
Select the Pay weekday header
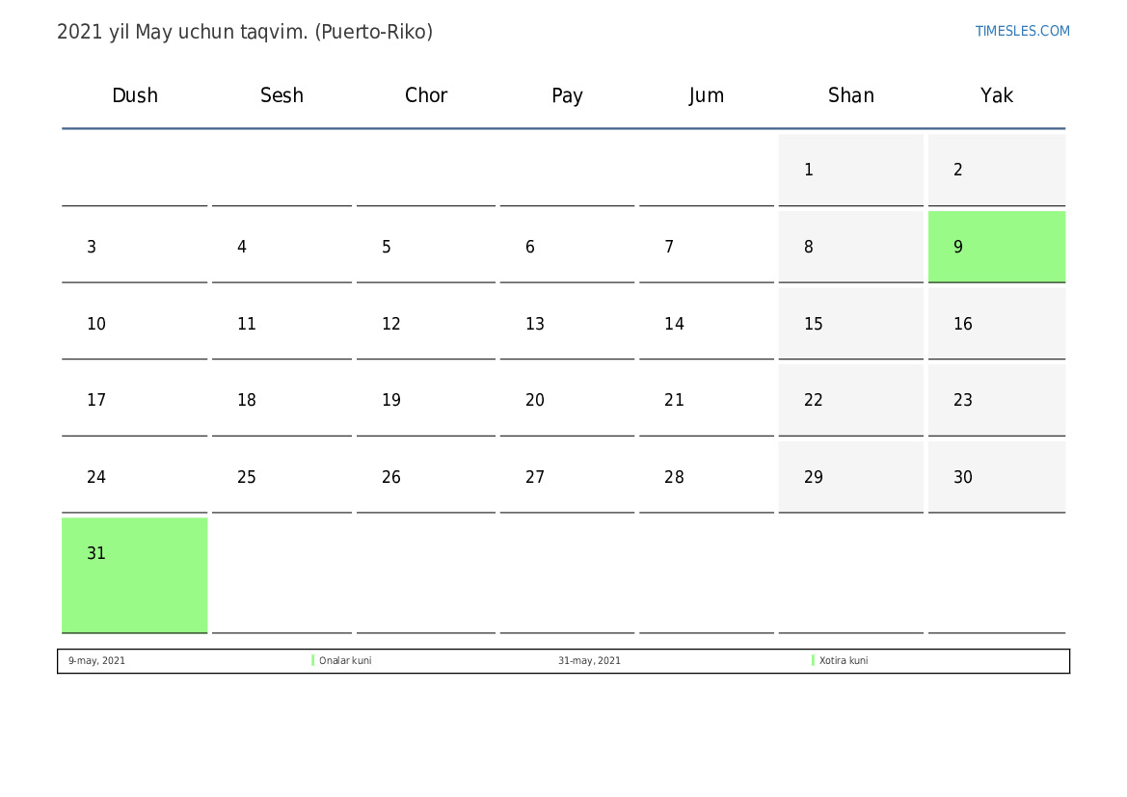pyautogui.click(x=567, y=95)
